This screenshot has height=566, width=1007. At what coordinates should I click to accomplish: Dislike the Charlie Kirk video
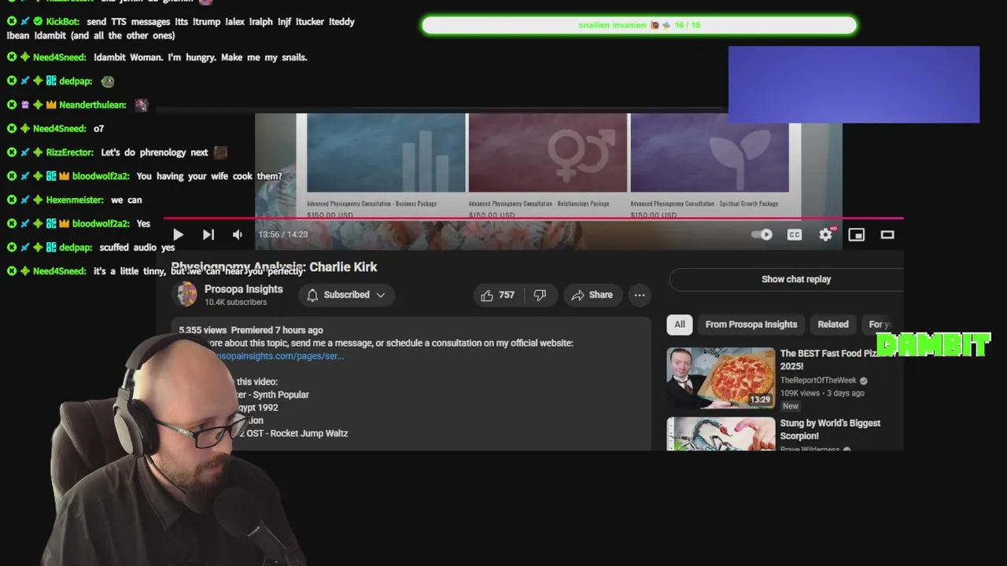pos(540,295)
